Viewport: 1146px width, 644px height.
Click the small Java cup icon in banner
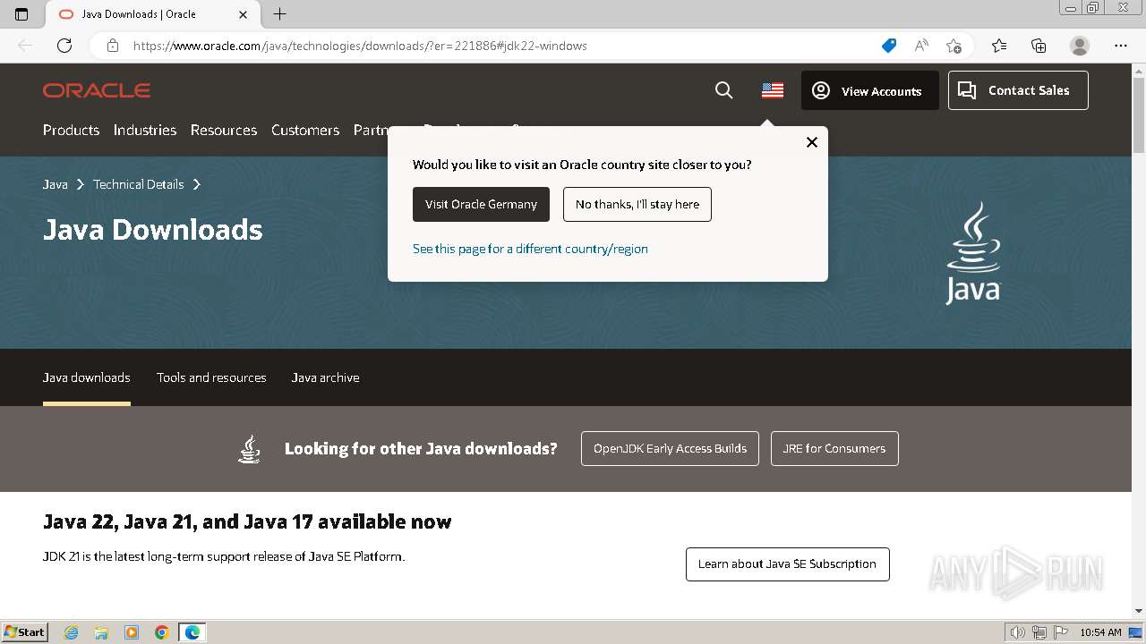[250, 449]
